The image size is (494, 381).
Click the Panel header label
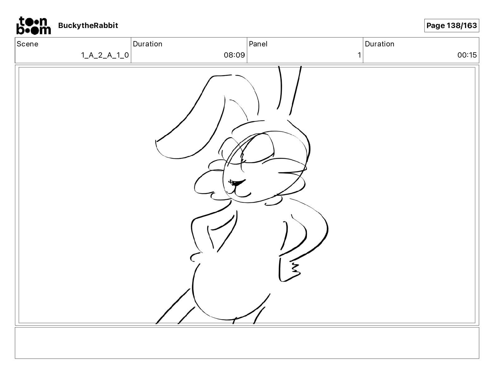[x=258, y=44]
